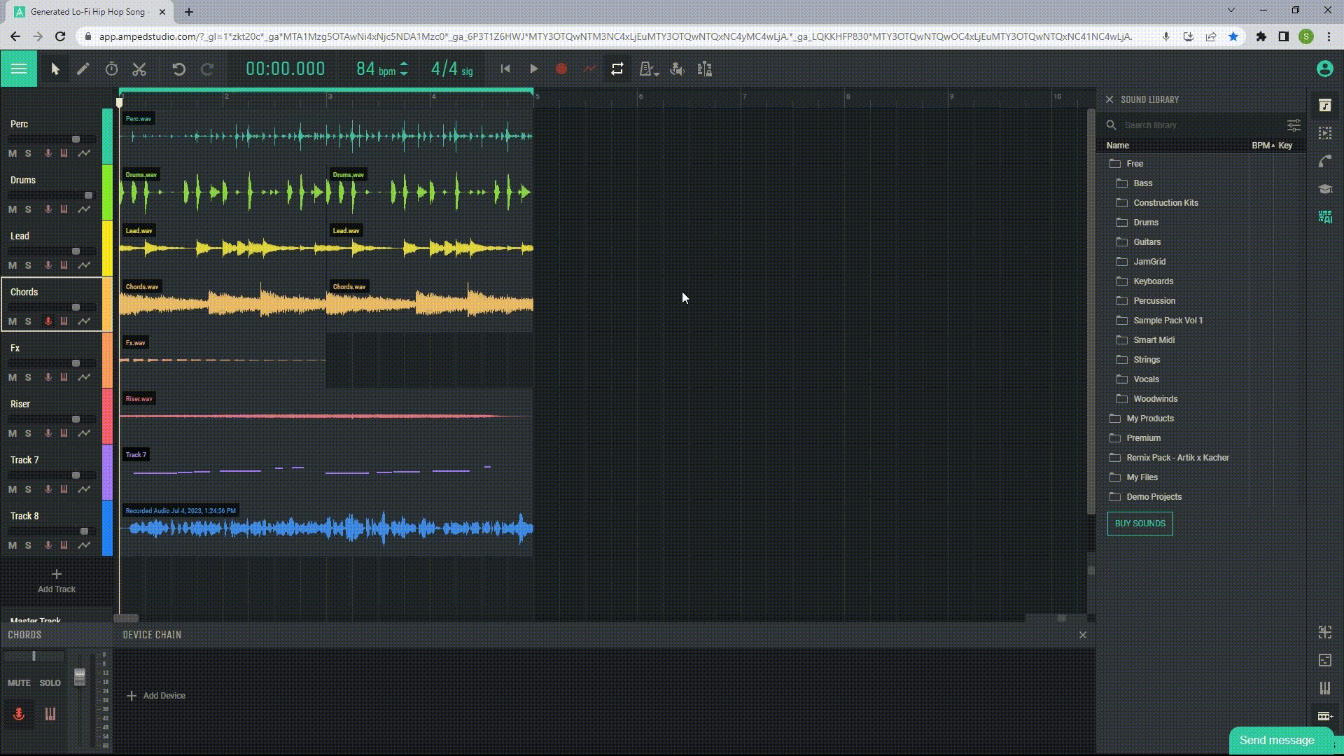The image size is (1344, 756).
Task: Mute the Drums track
Action: (x=12, y=209)
